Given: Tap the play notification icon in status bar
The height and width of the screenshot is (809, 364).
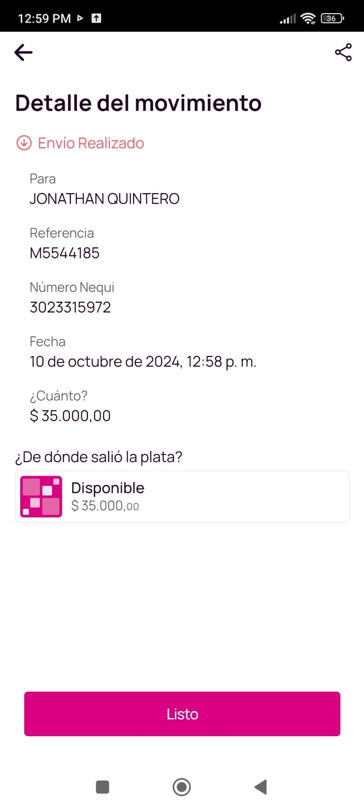Looking at the screenshot, I should pyautogui.click(x=80, y=18).
